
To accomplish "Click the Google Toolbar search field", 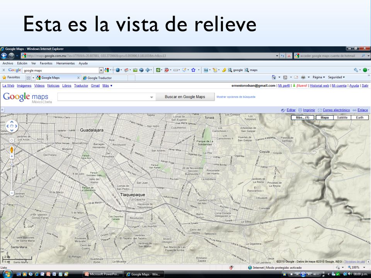I will click(61, 70).
